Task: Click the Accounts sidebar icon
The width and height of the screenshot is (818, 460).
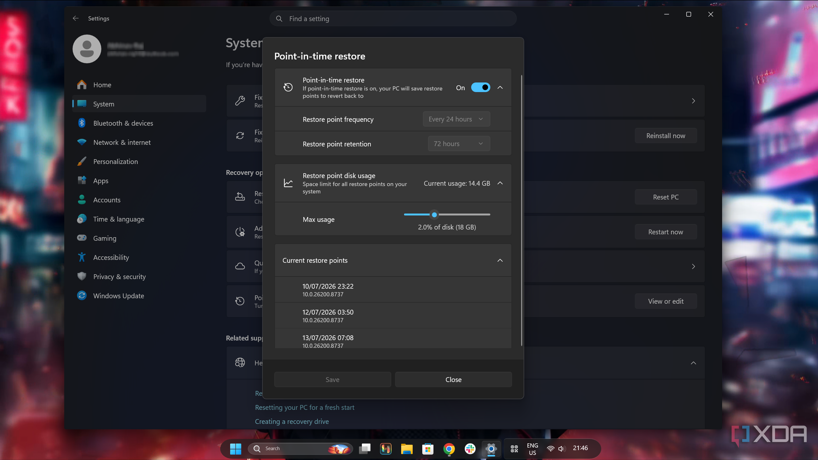Action: (x=82, y=199)
